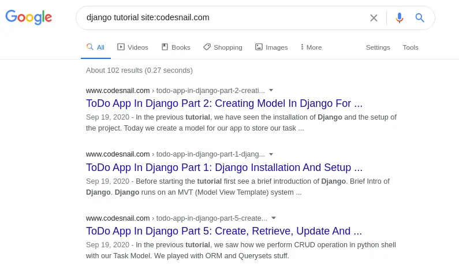The height and width of the screenshot is (264, 459).
Task: Expand the More search options menu
Action: pos(311,47)
